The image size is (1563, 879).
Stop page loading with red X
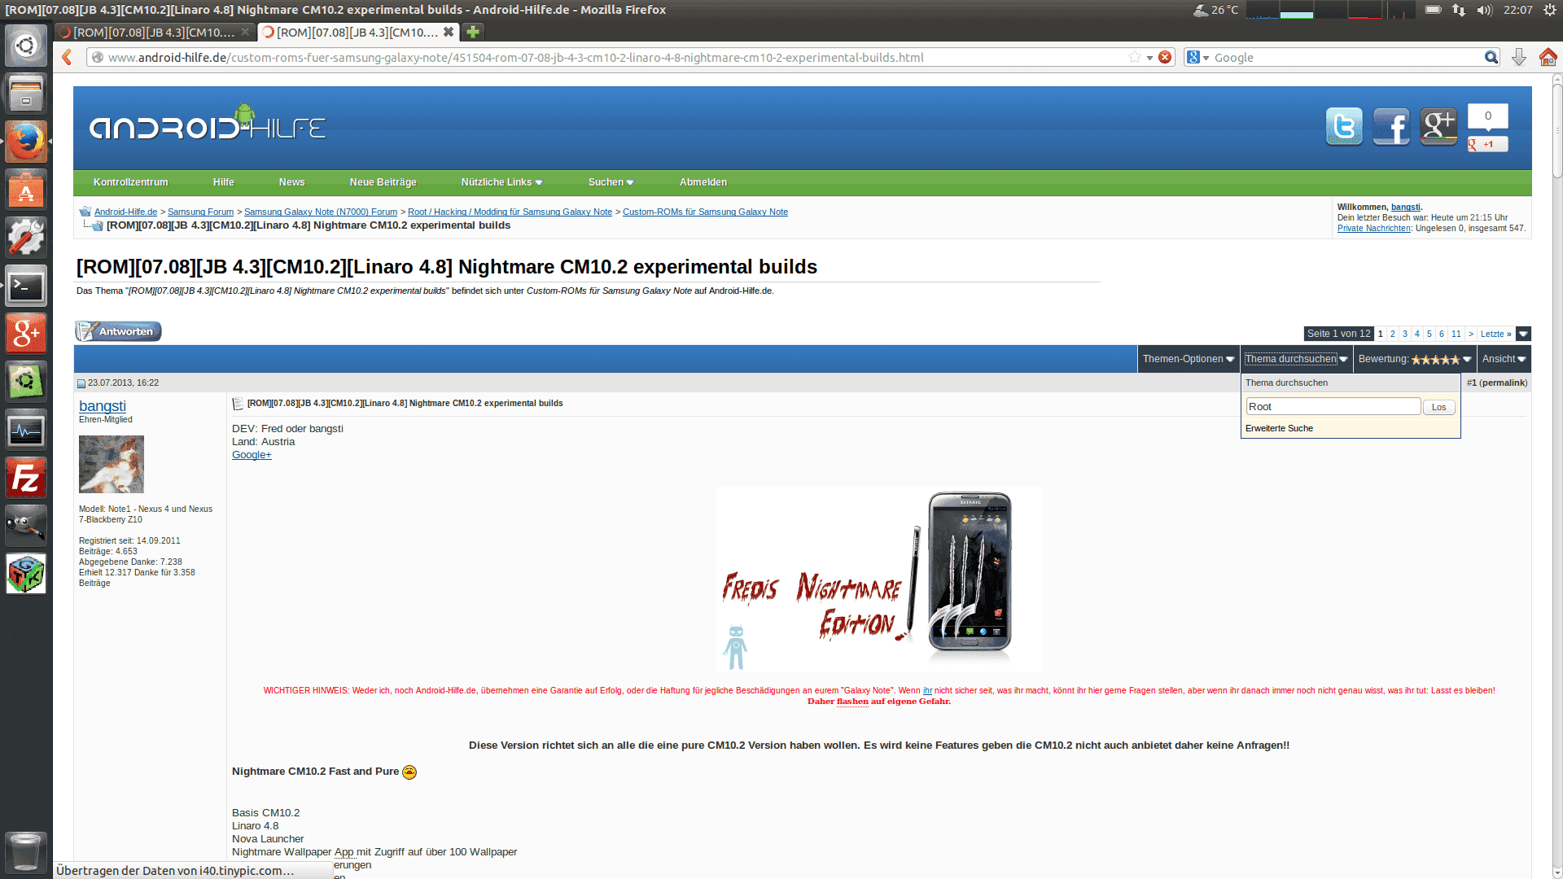(1165, 57)
